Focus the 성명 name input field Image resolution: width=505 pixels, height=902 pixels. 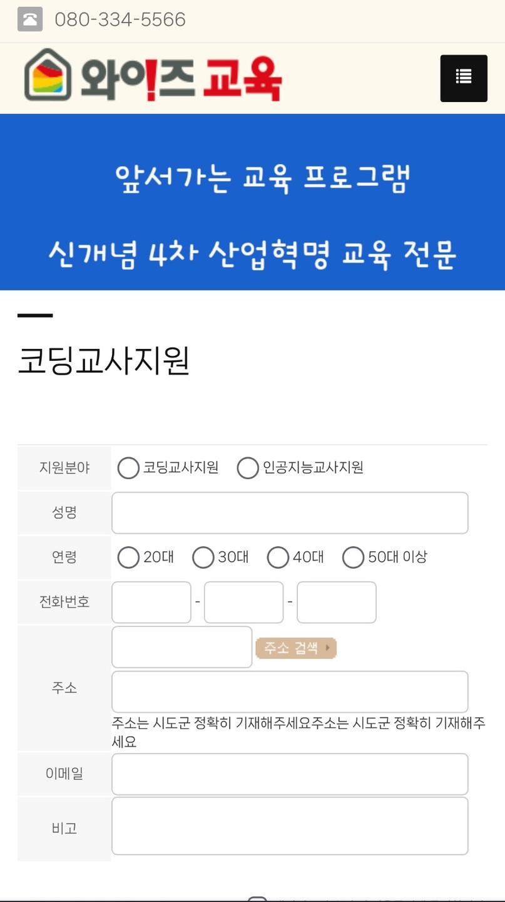click(x=290, y=513)
